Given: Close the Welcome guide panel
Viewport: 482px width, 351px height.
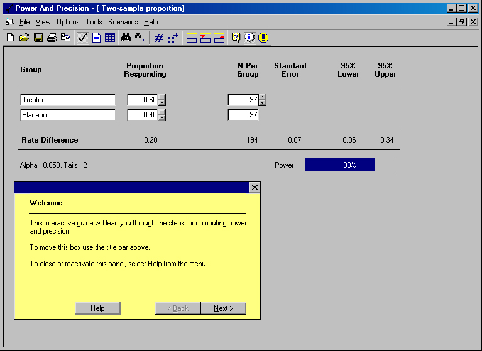Looking at the screenshot, I should coord(255,187).
